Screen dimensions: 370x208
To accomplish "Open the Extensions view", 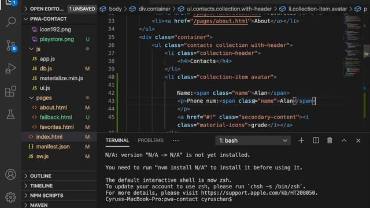I will [x=10, y=91].
